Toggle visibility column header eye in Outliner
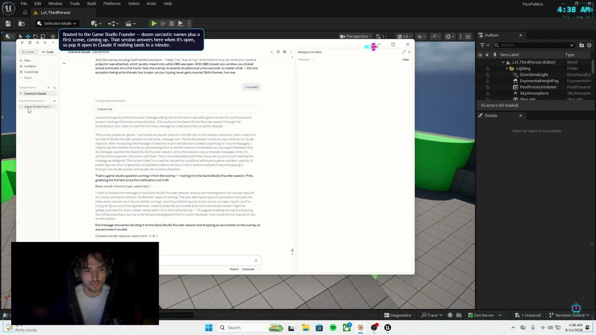The height and width of the screenshot is (335, 596). click(x=480, y=55)
